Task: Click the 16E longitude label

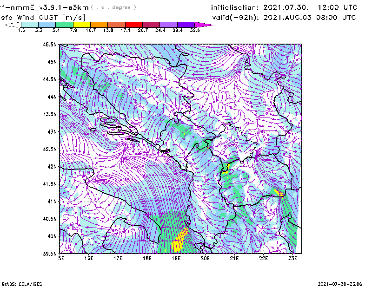Action: [x=89, y=258]
